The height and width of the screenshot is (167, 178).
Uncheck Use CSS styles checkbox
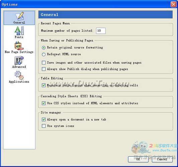[x=43, y=103]
